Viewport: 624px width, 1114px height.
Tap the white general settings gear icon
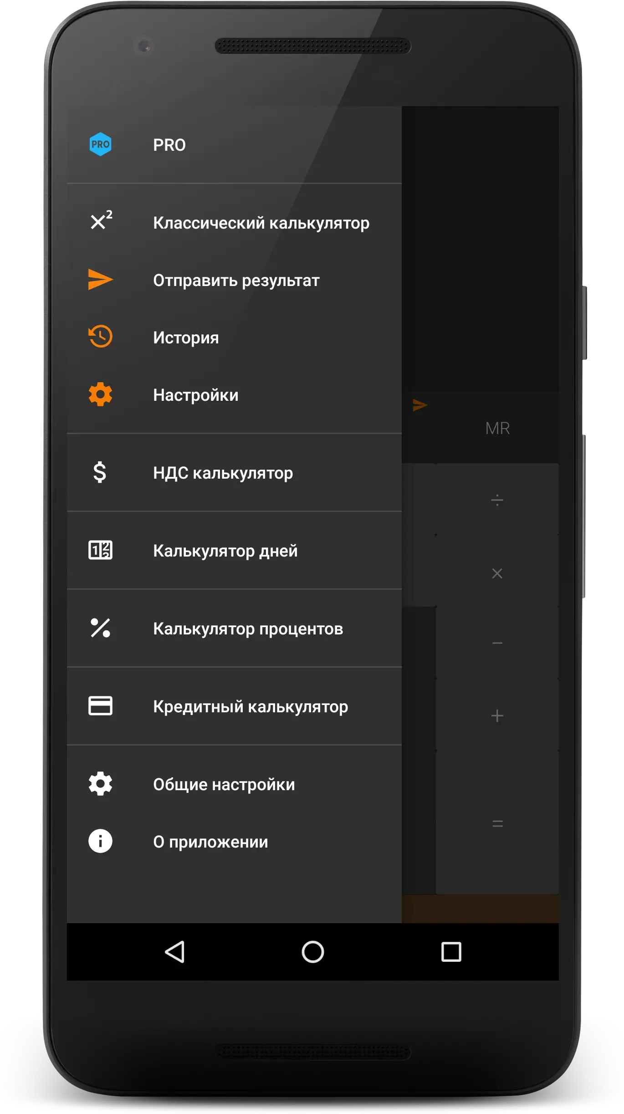pyautogui.click(x=100, y=784)
